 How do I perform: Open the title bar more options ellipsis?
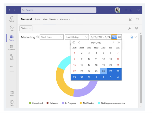pos(111,10)
